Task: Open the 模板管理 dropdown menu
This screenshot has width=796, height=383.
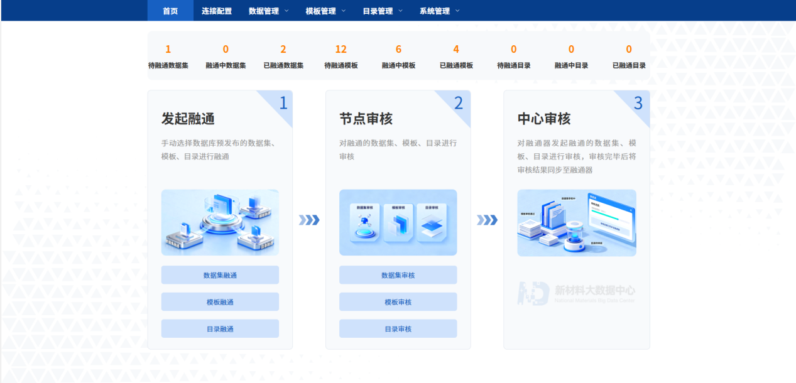Action: pos(323,11)
